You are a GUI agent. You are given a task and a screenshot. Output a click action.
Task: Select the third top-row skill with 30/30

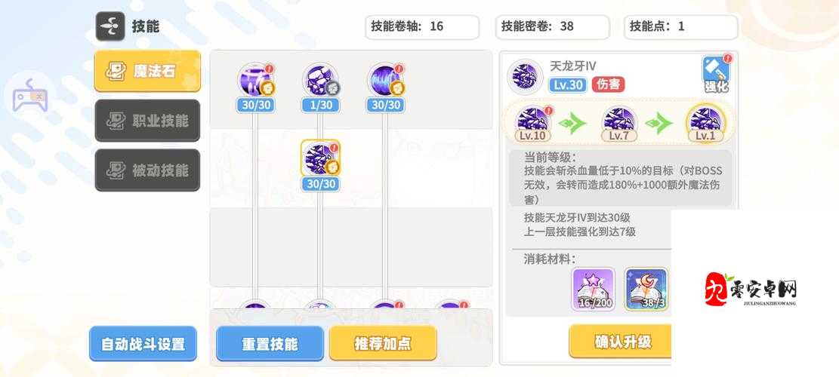coord(385,80)
